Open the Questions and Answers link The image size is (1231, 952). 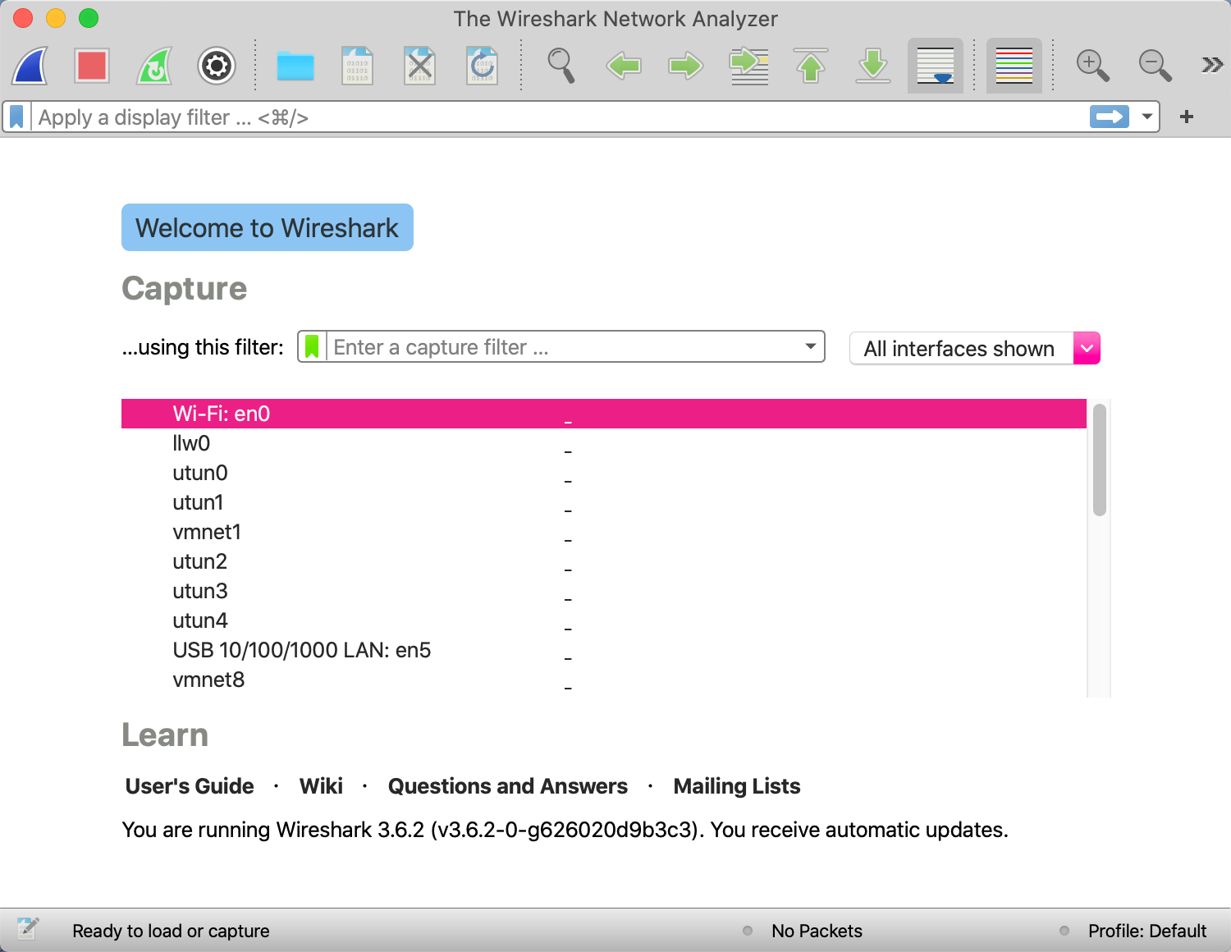click(508, 786)
